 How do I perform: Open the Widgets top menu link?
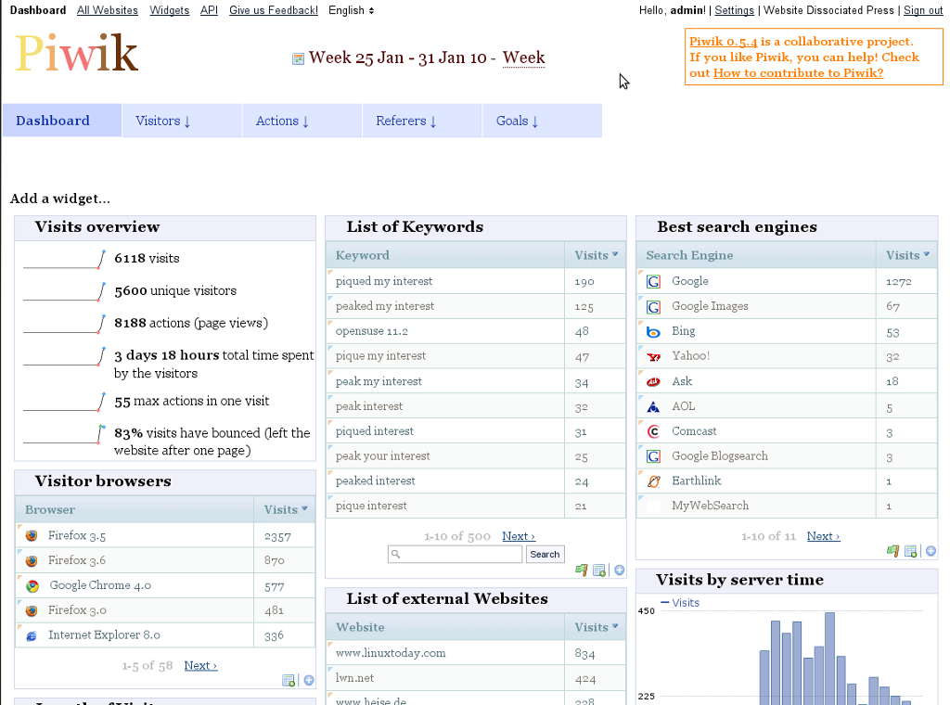pos(170,10)
